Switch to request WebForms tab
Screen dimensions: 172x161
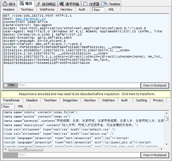point(47,9)
